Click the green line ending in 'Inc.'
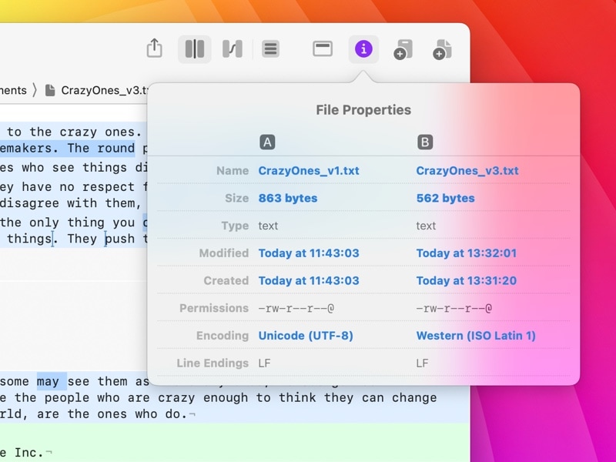616x462 pixels. (26, 453)
